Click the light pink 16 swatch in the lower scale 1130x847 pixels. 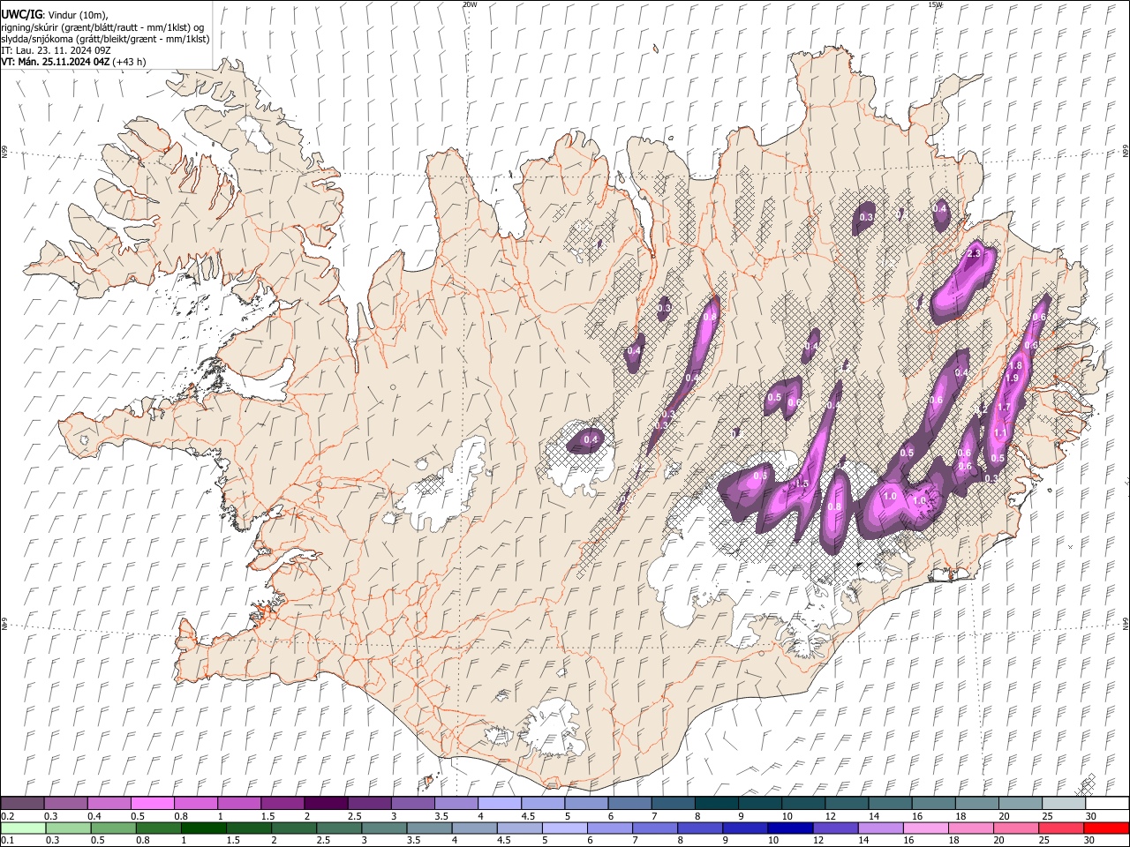(x=925, y=828)
